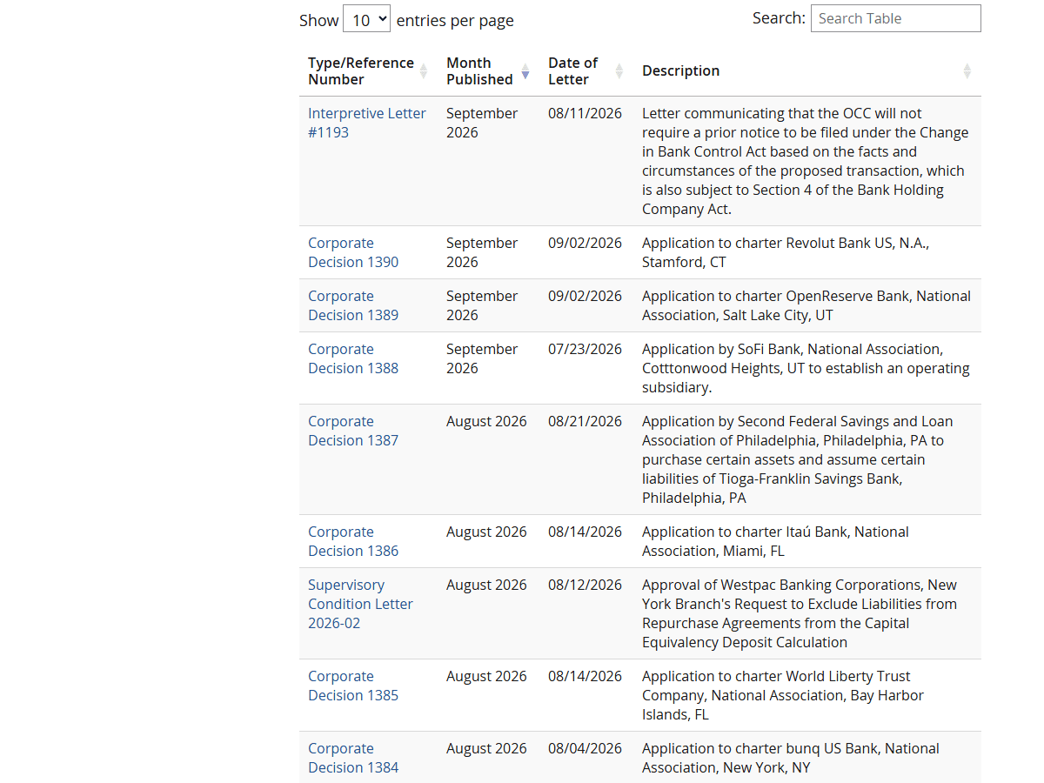Click the OpenReserve Bank charter description

point(806,305)
